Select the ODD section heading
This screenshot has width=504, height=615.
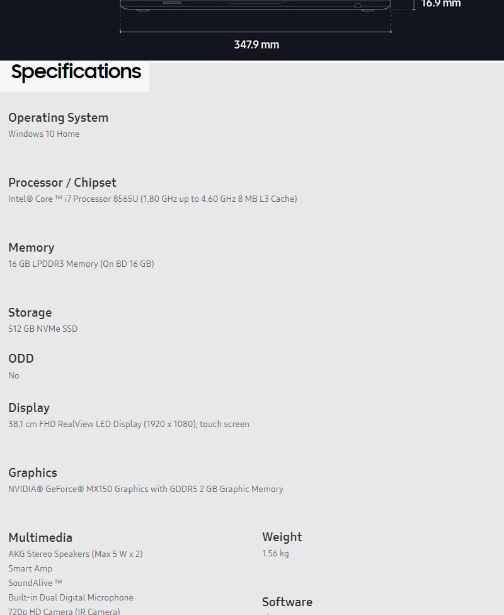click(21, 359)
